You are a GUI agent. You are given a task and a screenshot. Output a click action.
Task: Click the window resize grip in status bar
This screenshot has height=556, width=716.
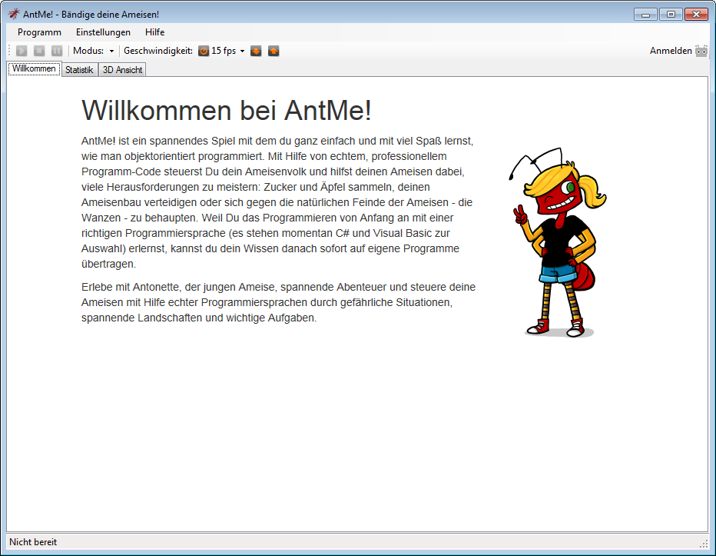tap(703, 543)
